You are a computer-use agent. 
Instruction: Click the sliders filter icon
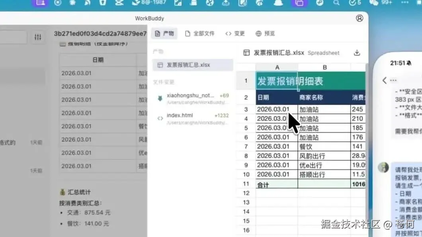[x=38, y=37]
